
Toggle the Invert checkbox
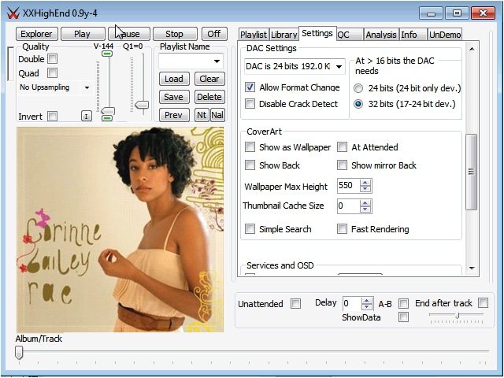(x=53, y=116)
